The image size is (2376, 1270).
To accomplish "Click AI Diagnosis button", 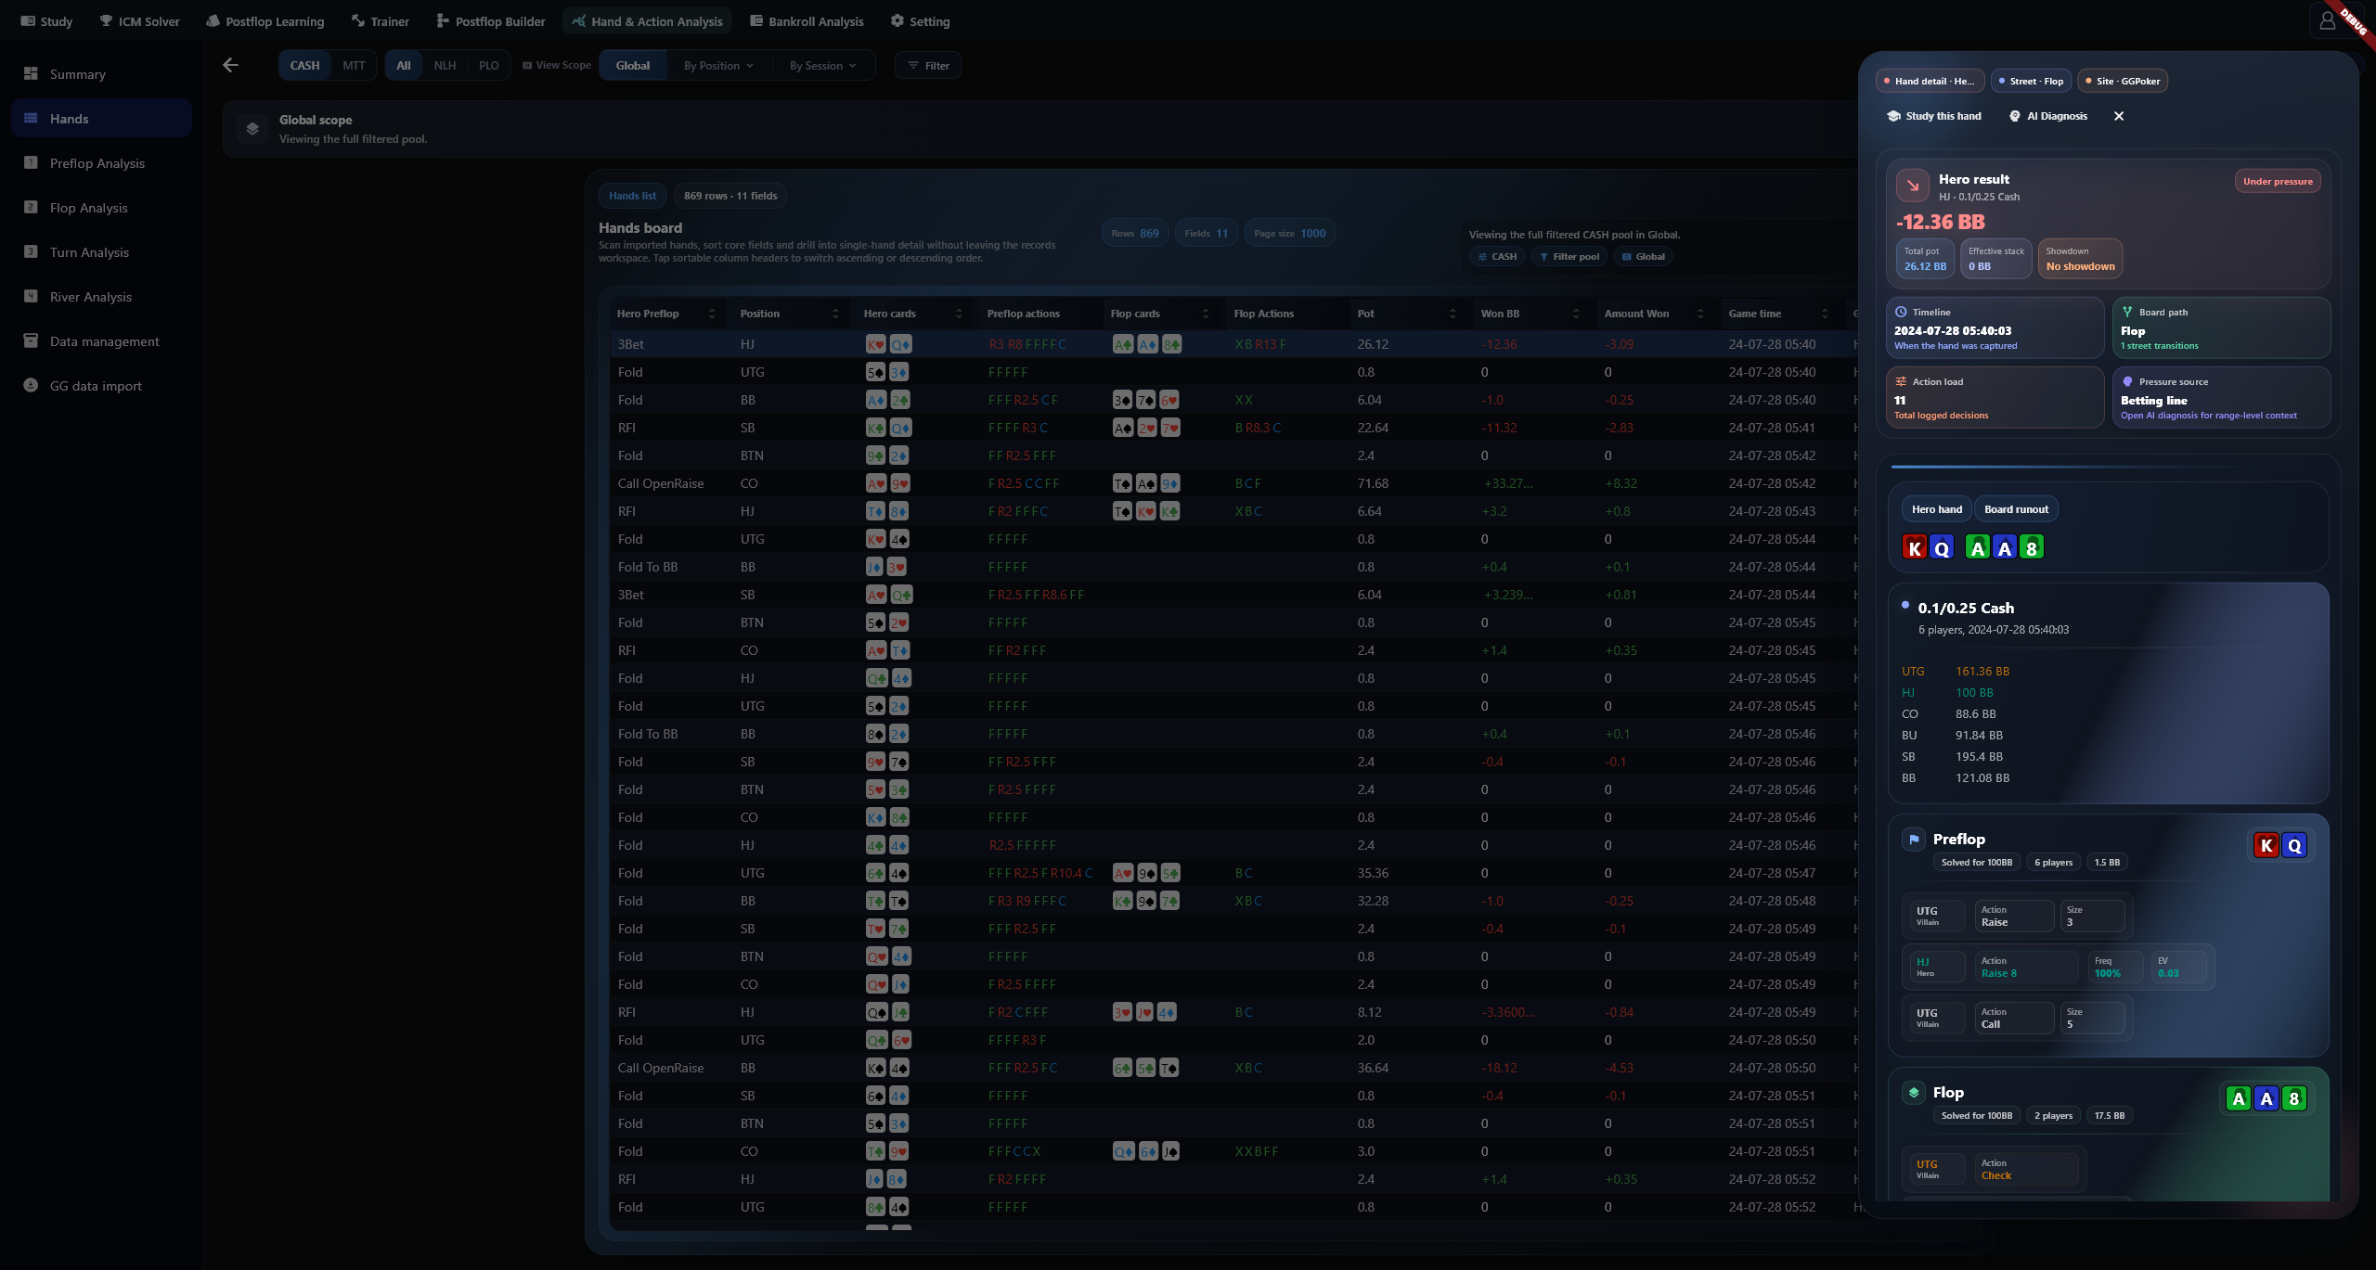I will point(2048,116).
